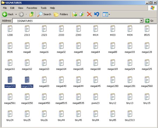
Task: Select the tiny13 file icon
Action: [x=130, y=97]
